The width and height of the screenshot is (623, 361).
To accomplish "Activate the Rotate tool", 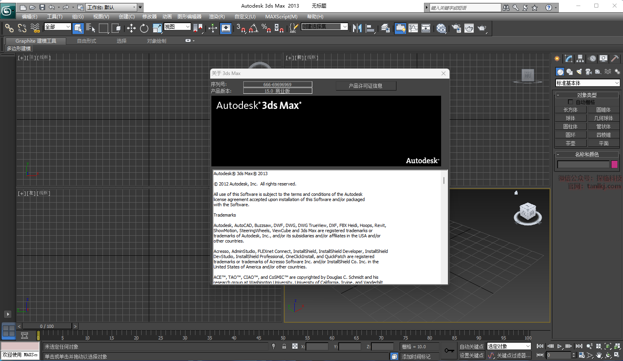I will (144, 28).
